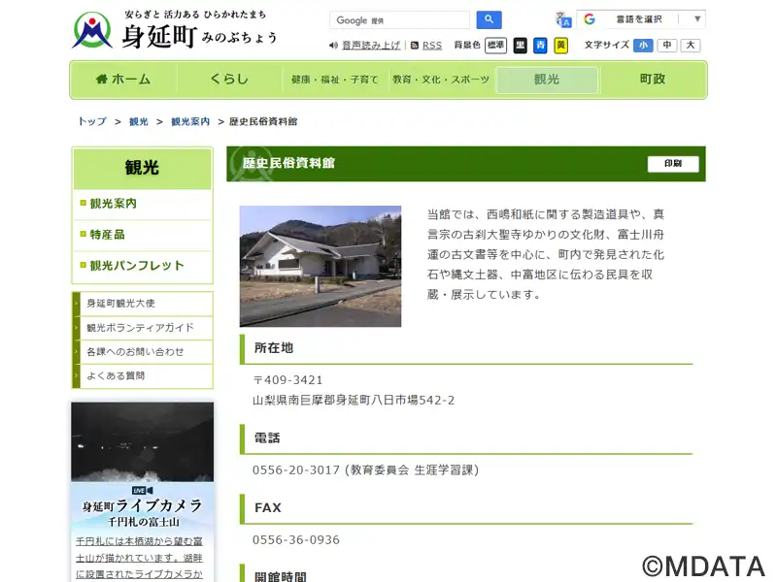This screenshot has height=582, width=777.
Task: Select the blue 青 background color
Action: tap(540, 46)
